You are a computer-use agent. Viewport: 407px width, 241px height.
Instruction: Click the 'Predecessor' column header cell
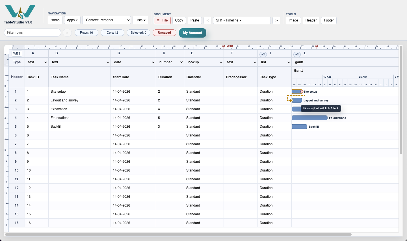click(241, 77)
